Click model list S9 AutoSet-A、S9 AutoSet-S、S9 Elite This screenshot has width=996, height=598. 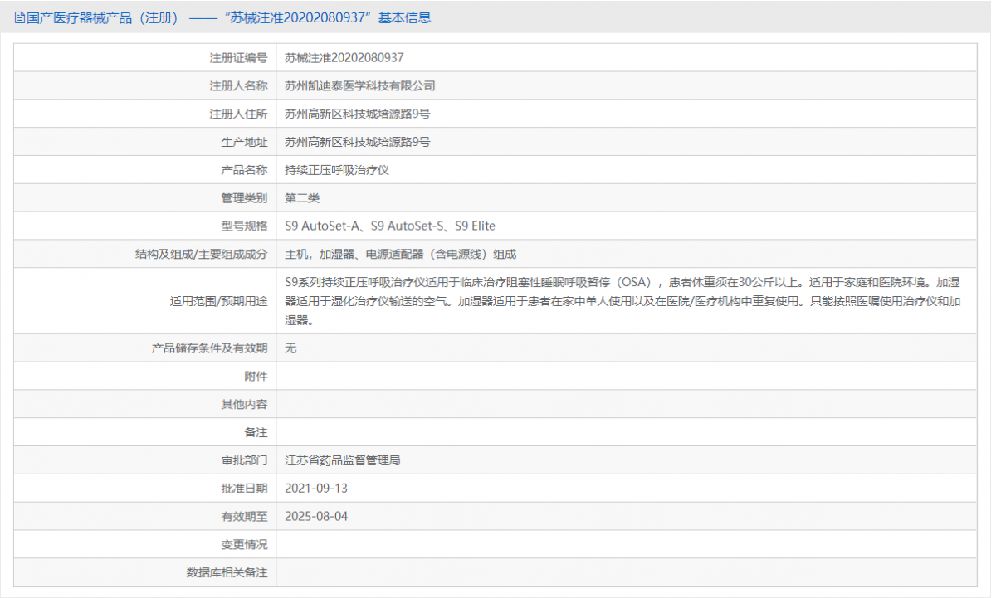click(390, 226)
